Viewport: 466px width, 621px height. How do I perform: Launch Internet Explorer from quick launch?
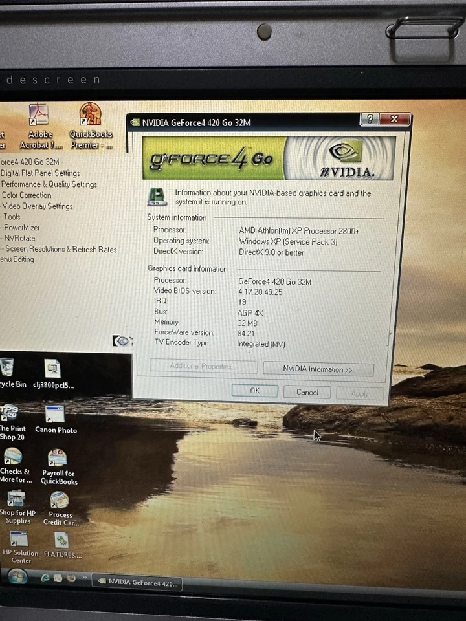click(x=45, y=578)
